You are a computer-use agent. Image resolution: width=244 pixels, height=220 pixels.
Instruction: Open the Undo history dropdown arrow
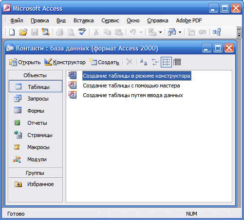(x=141, y=32)
